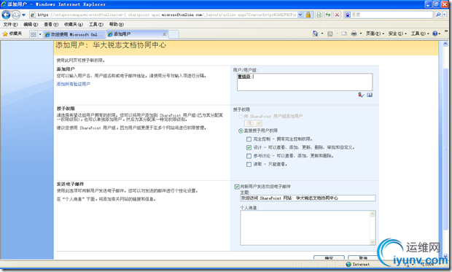
Task: Click the address bar URL field
Action: 163,15
